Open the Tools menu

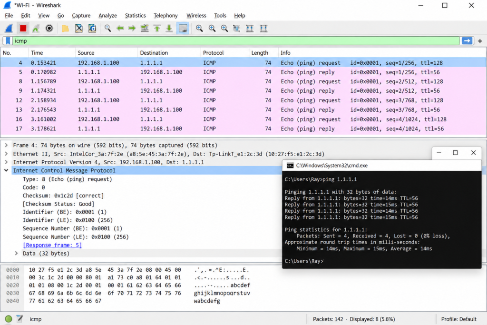click(x=220, y=16)
